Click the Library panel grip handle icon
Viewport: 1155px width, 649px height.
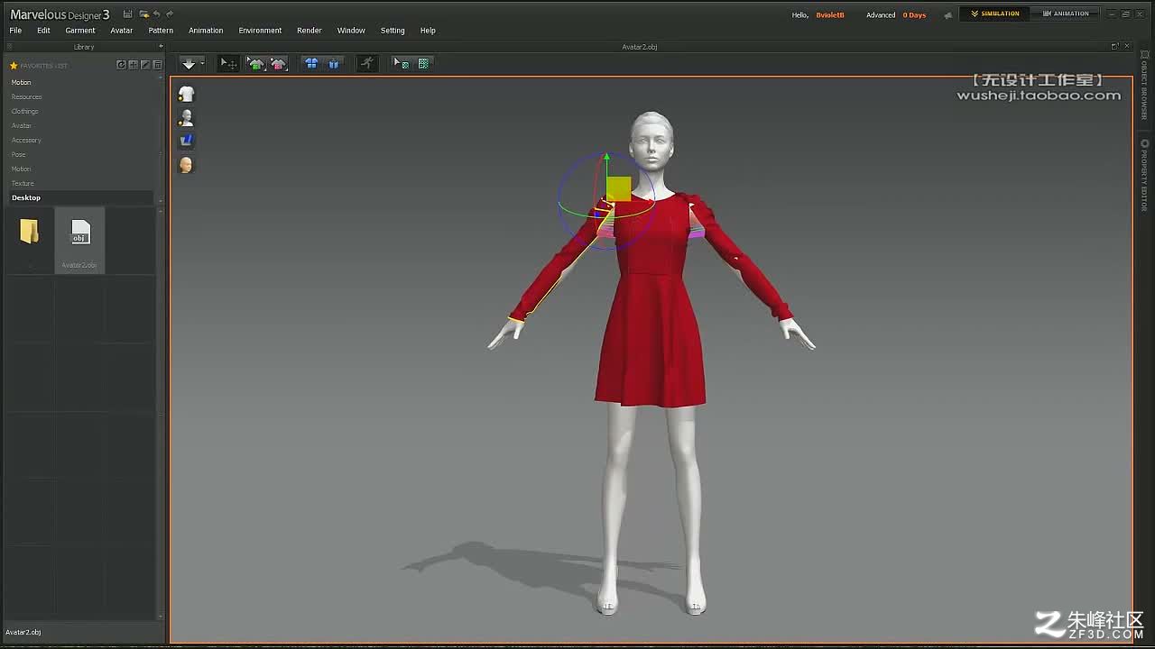[x=7, y=46]
